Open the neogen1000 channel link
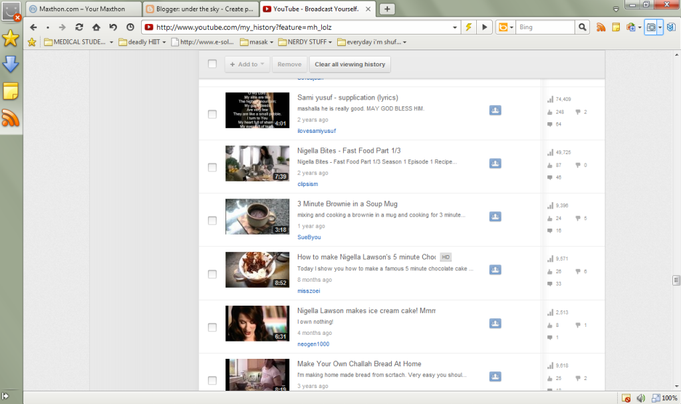Viewport: 681px width, 404px height. 313,344
